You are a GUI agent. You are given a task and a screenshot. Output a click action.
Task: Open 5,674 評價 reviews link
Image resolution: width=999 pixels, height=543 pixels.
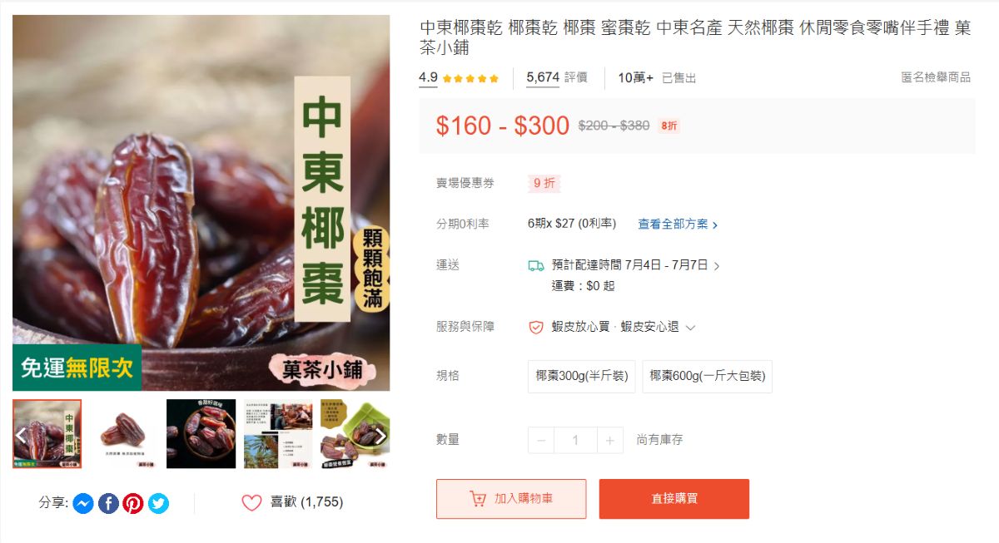[x=557, y=77]
